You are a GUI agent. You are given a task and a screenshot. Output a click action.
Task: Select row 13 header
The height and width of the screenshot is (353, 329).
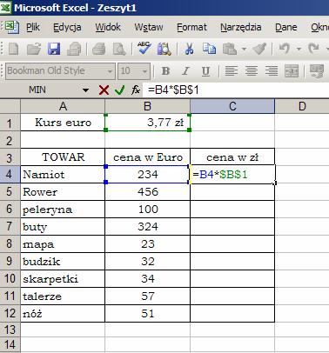tap(10, 330)
